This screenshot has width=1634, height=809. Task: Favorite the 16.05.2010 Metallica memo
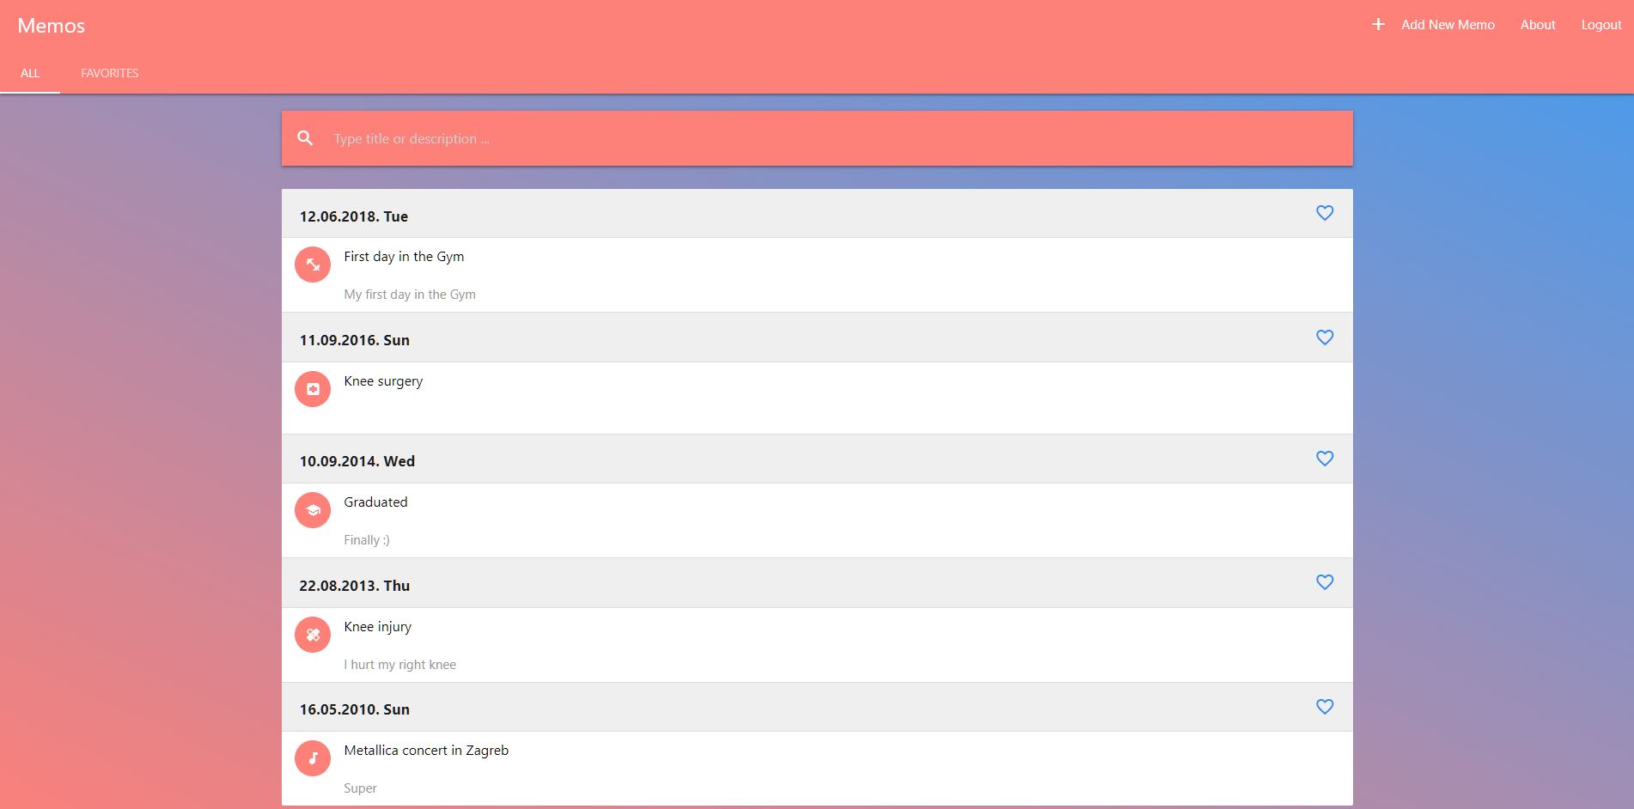[x=1325, y=707]
